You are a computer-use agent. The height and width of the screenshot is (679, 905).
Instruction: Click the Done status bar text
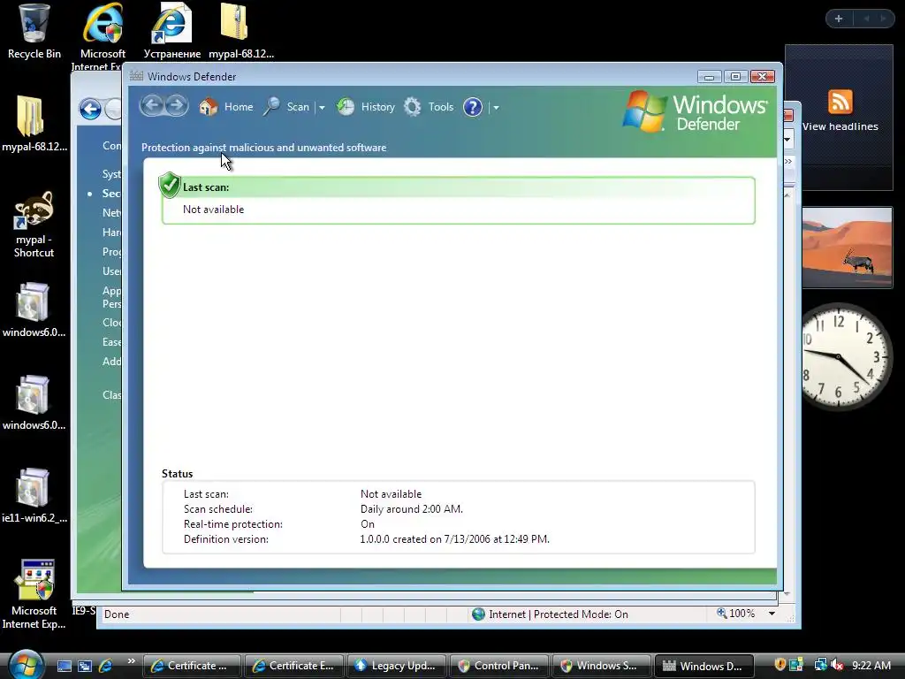click(118, 614)
